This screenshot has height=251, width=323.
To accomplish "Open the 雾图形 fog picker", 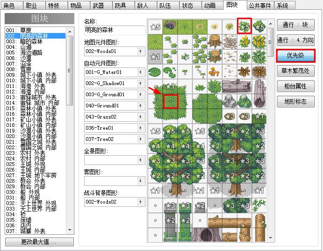I will point(141,181).
